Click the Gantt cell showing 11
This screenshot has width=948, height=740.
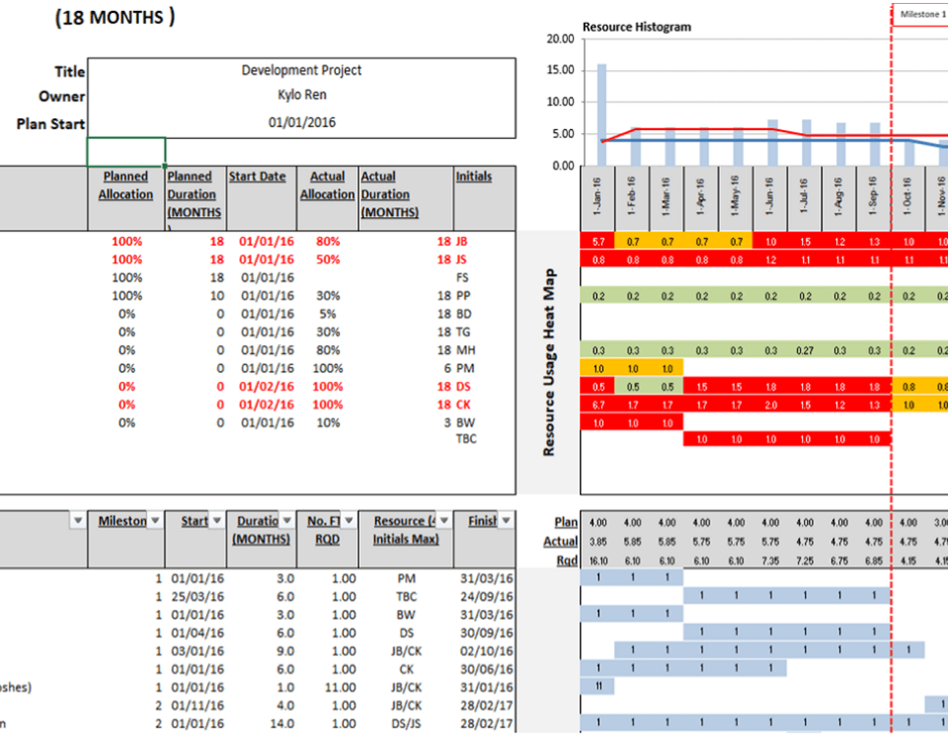(x=598, y=687)
